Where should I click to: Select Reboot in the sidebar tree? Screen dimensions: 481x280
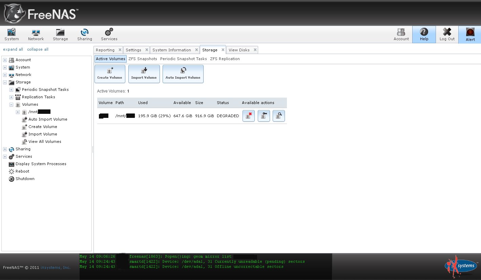pyautogui.click(x=22, y=171)
